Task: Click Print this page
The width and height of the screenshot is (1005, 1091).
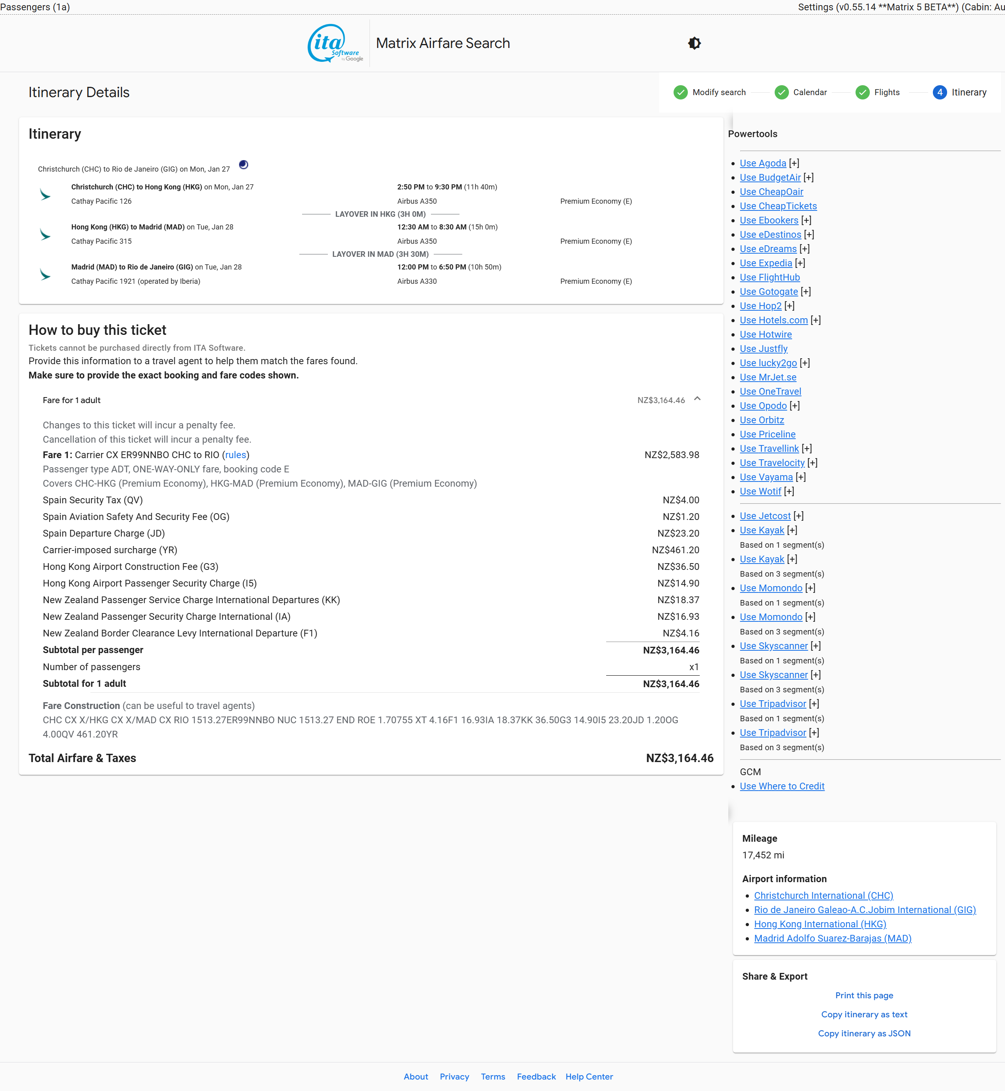Action: click(x=863, y=995)
